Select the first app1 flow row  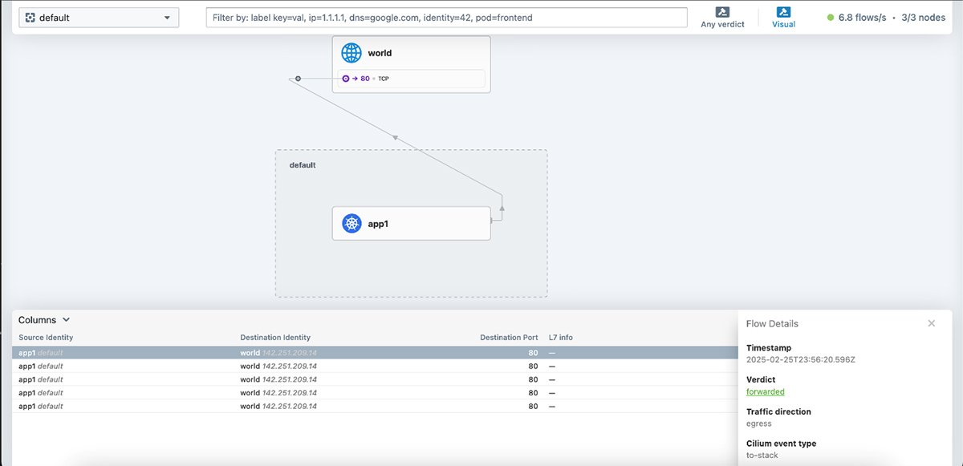click(x=241, y=352)
